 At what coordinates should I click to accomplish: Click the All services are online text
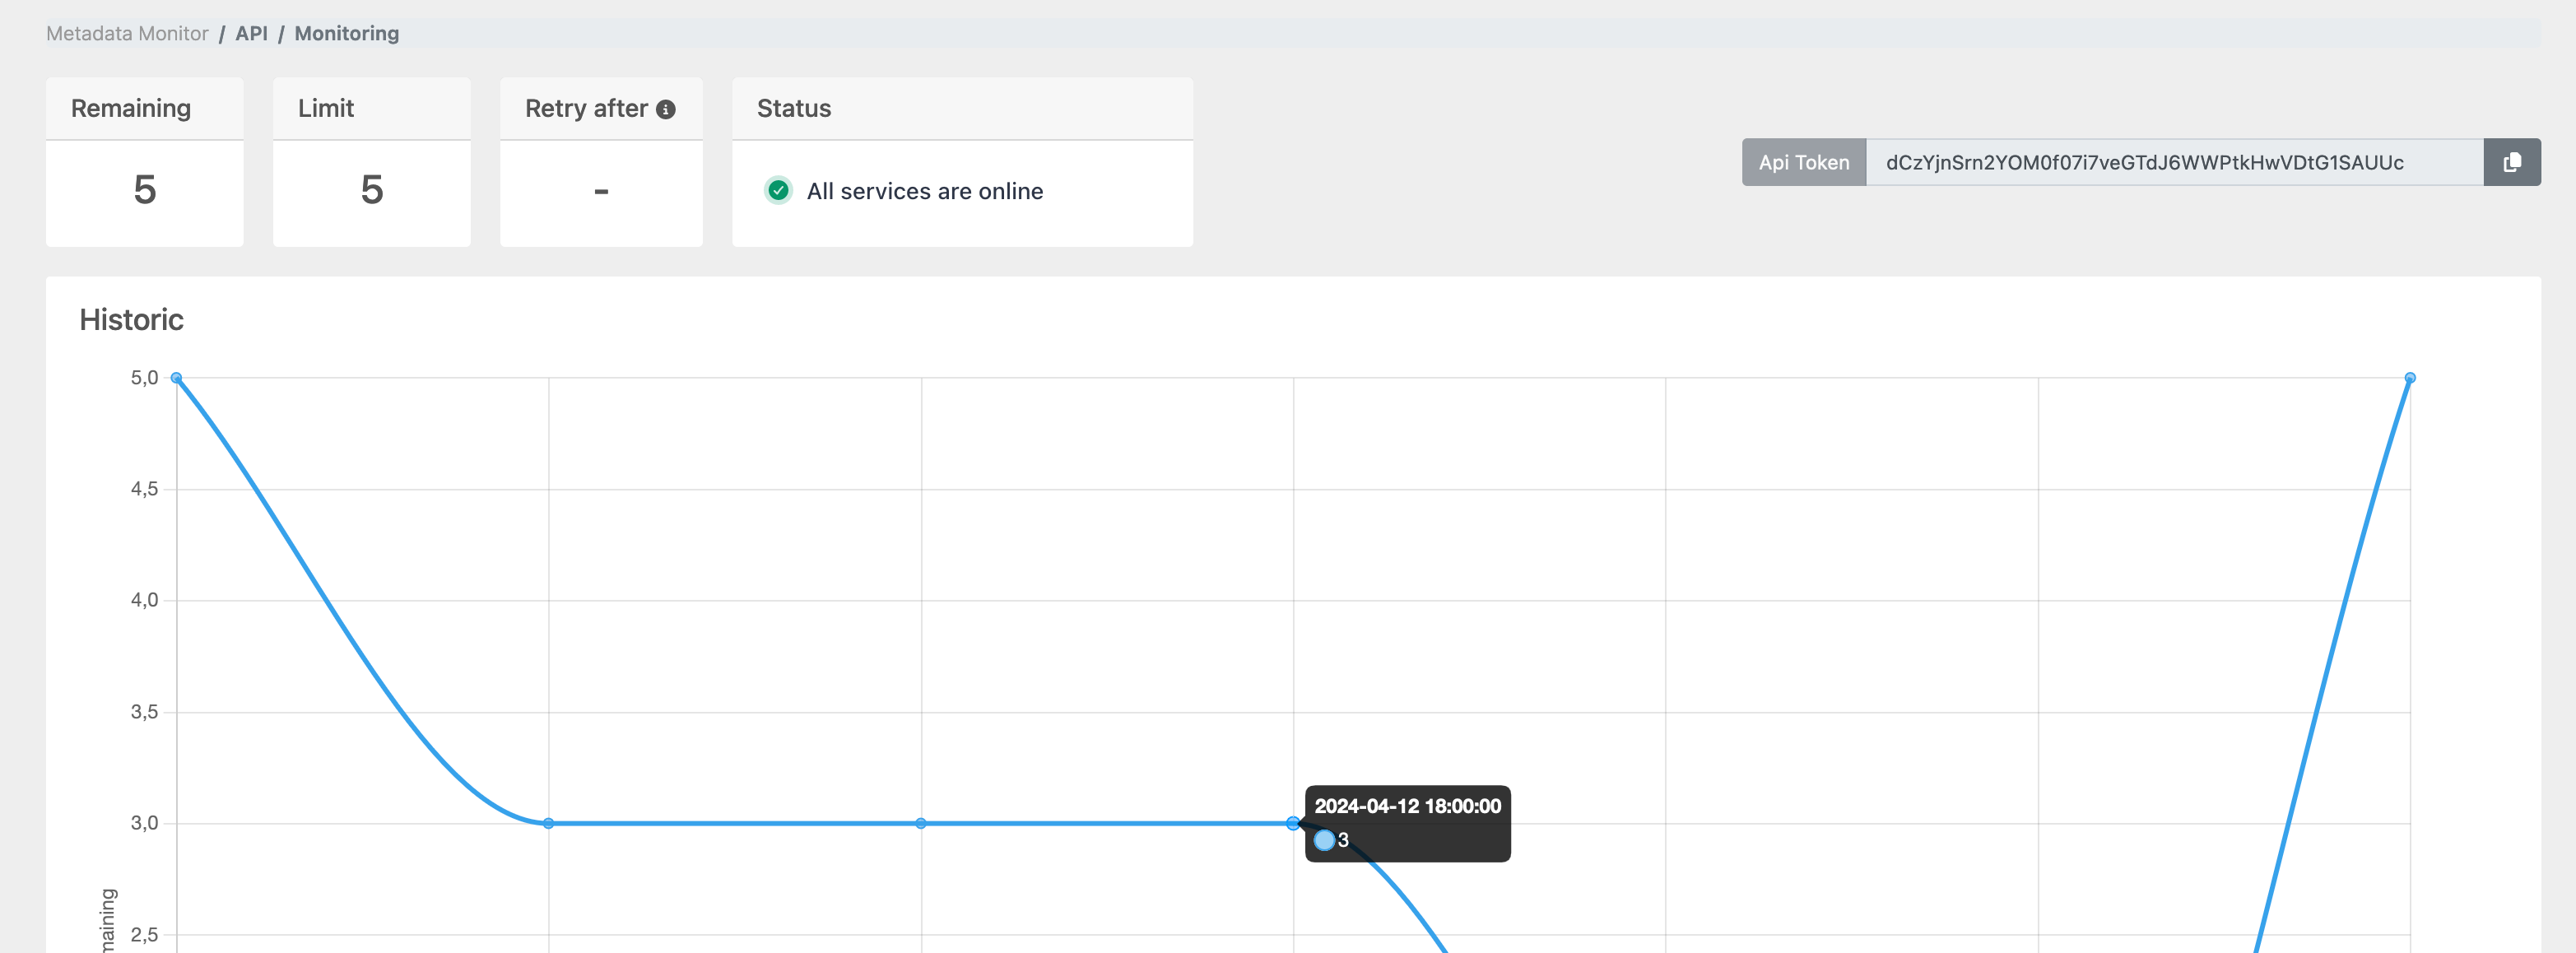(x=925, y=191)
